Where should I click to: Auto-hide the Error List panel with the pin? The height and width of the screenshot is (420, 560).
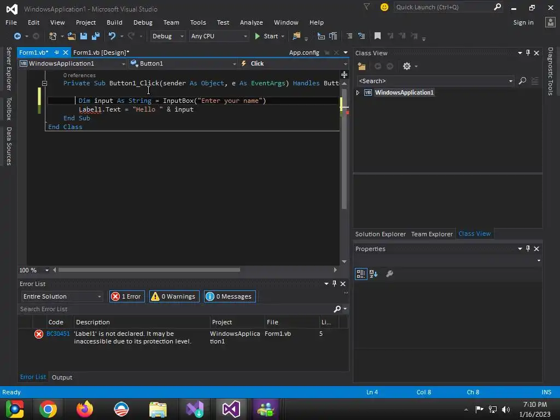tap(334, 284)
